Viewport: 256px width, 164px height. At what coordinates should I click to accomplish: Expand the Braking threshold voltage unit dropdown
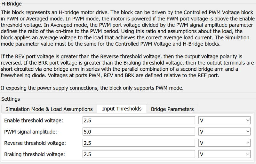[x=224, y=154]
